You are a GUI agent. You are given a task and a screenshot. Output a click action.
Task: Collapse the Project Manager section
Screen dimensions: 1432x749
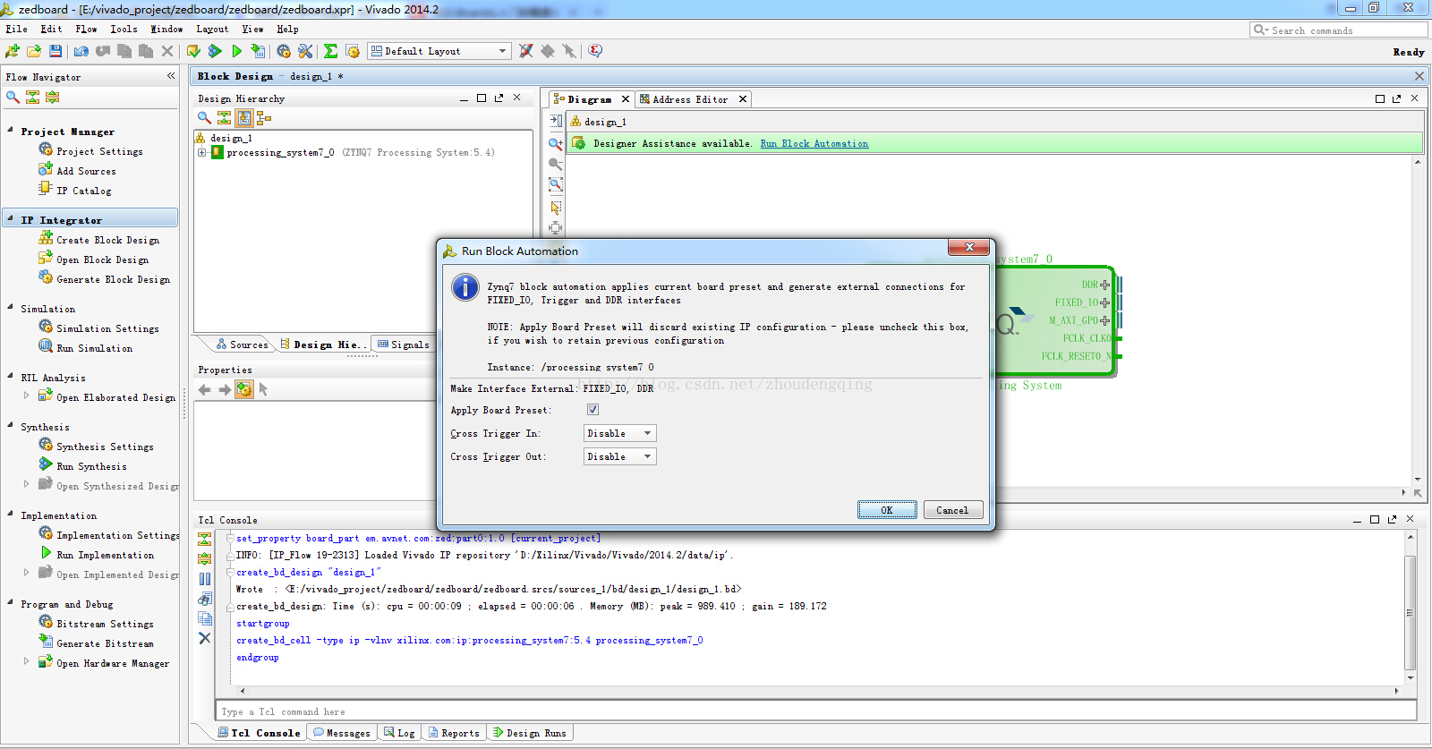[x=11, y=131]
